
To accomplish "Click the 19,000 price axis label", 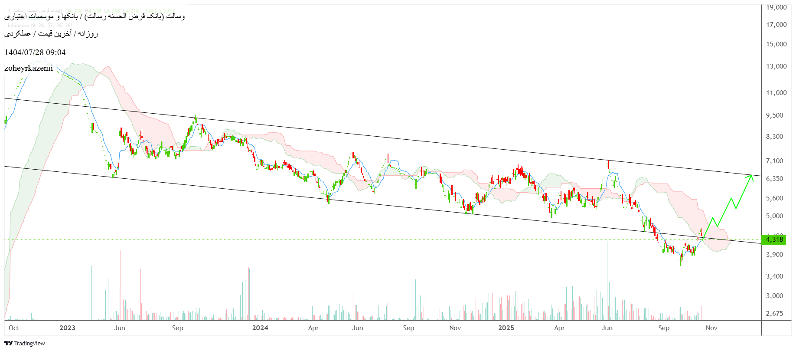I will (x=776, y=7).
